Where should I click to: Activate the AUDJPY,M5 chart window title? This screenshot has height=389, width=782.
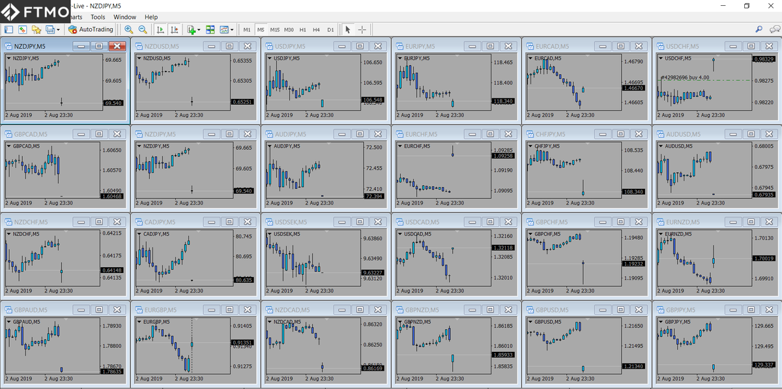[x=291, y=134]
